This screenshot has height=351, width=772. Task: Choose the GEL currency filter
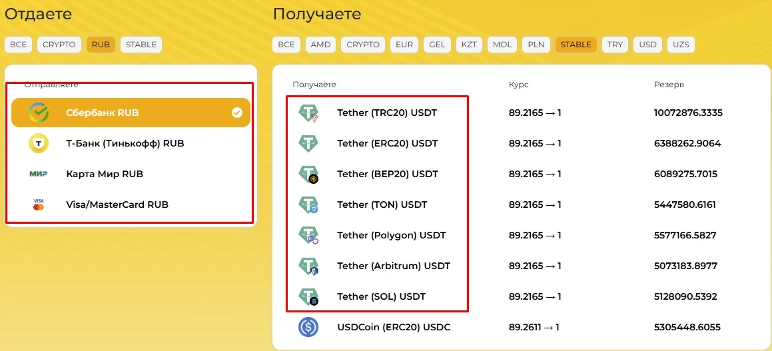pos(437,45)
